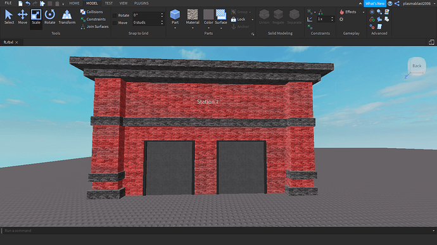Click the Advanced two red circles icon
The image size is (437, 245).
click(372, 27)
